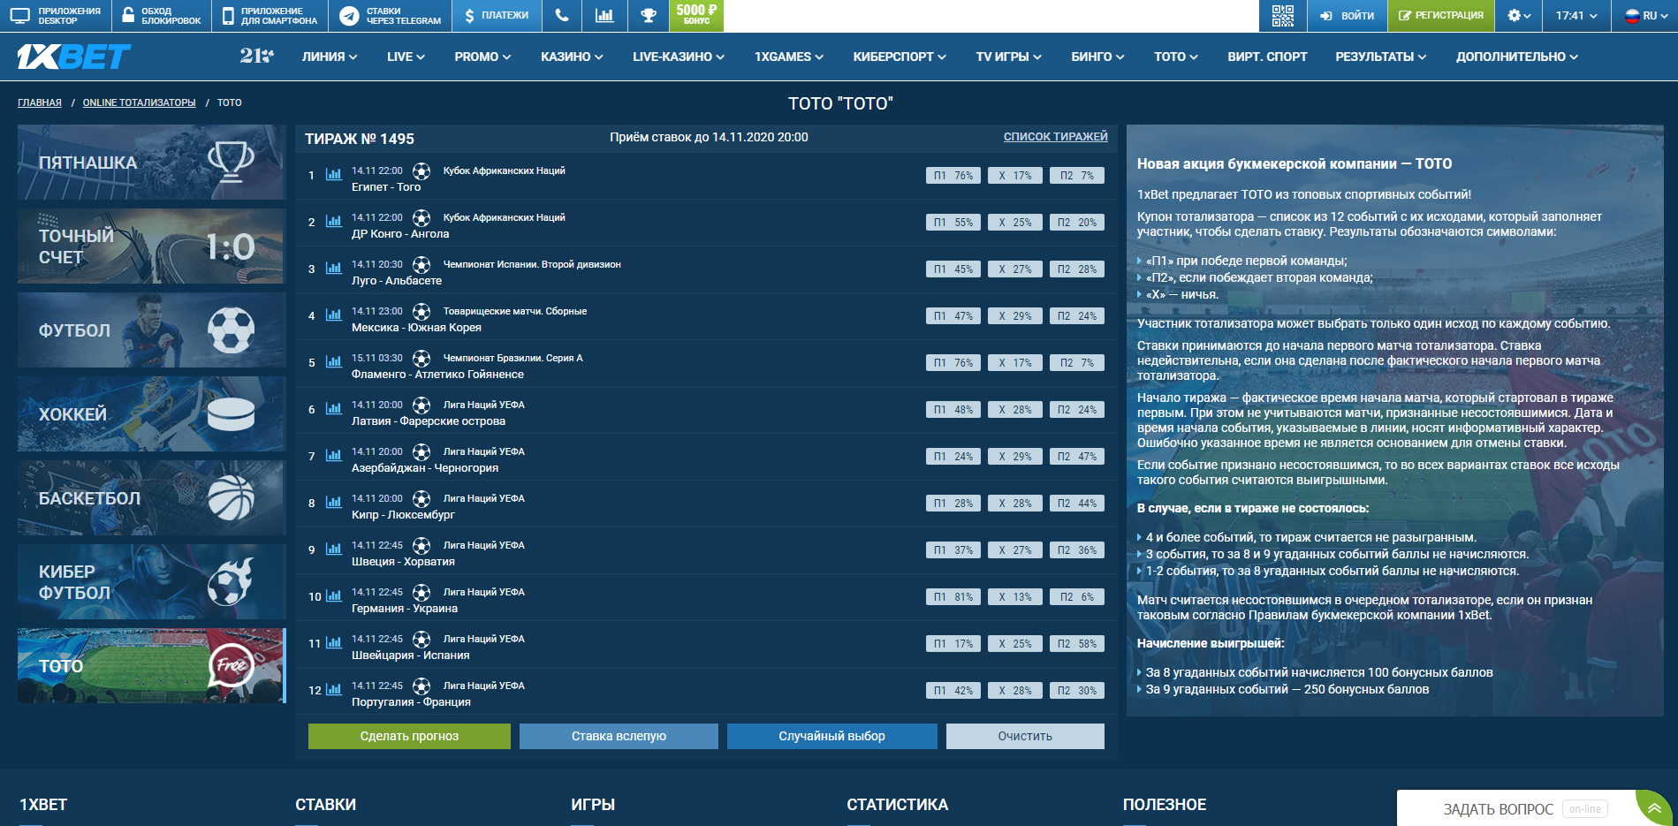Screen dimensions: 1678x826
Task: Select П1 81% for Германия - Украина
Action: pyautogui.click(x=953, y=597)
